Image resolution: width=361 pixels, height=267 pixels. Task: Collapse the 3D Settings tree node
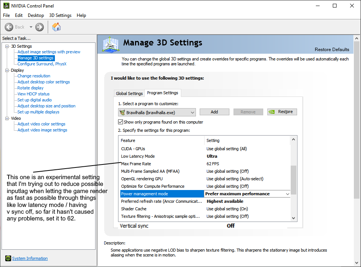[x=7, y=46]
